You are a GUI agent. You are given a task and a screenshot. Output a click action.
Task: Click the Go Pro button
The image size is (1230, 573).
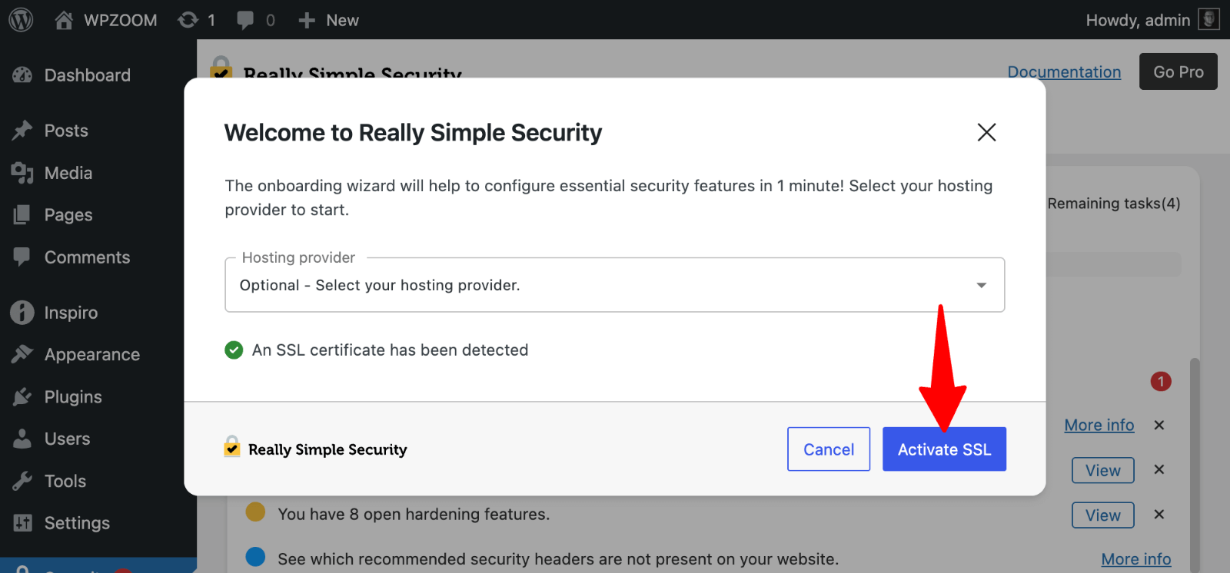click(x=1178, y=72)
